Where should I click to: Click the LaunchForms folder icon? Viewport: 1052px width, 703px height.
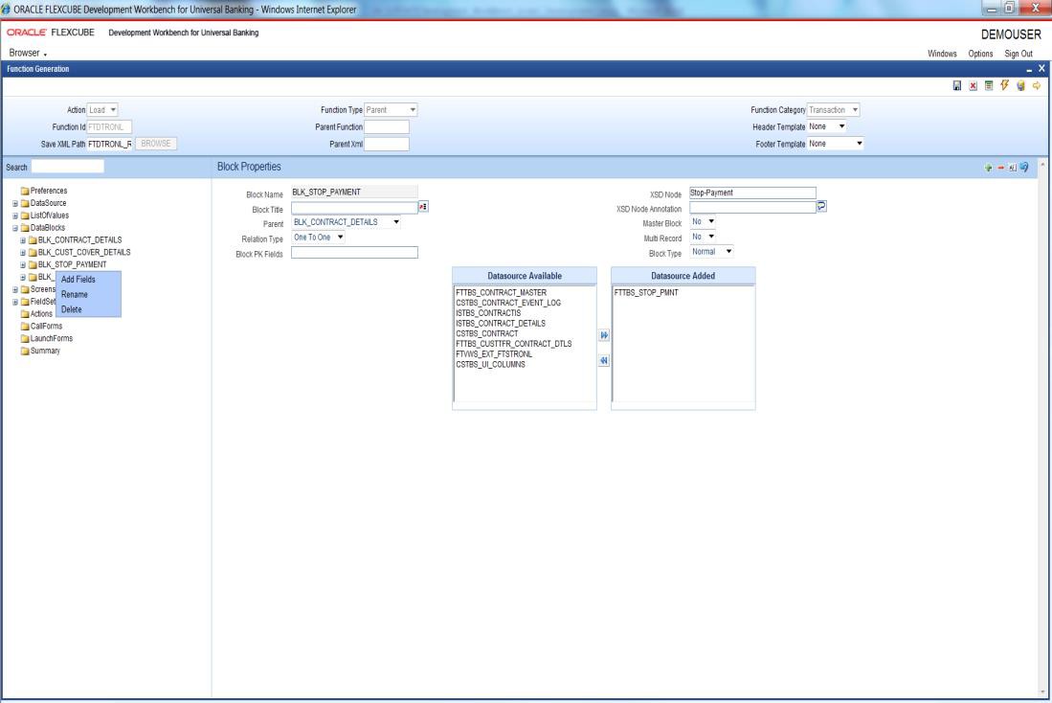pos(25,338)
